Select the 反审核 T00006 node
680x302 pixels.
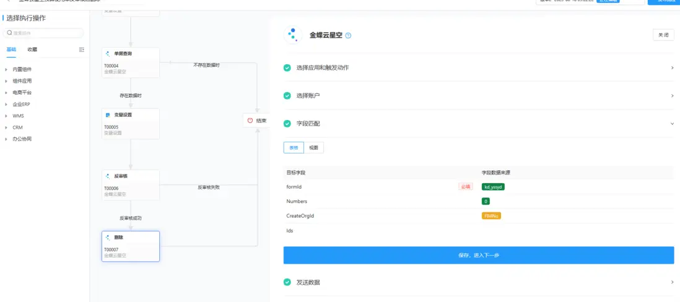coord(131,185)
